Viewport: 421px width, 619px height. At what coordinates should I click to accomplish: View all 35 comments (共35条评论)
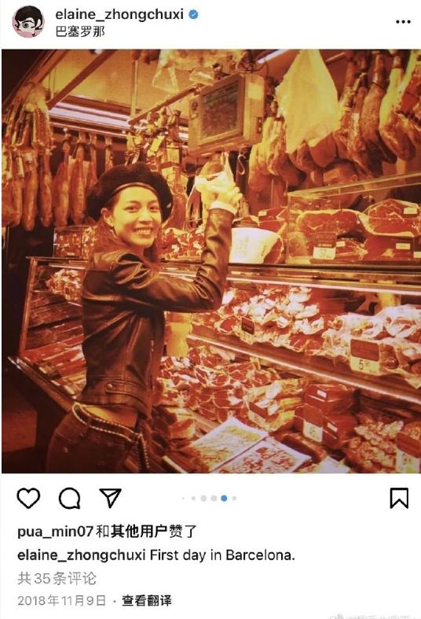(x=57, y=578)
